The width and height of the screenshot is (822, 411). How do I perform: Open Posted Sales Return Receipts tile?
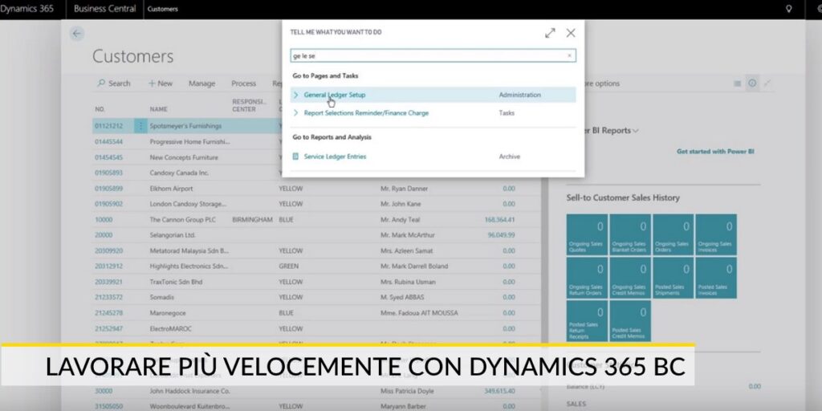(587, 321)
